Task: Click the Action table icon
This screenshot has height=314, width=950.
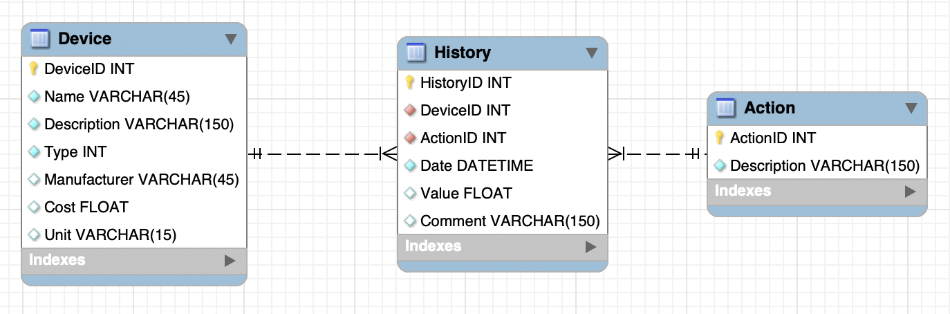Action: [x=725, y=108]
